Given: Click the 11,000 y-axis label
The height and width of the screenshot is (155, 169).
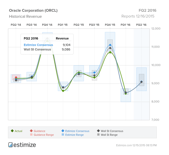Looking at the screenshot, I should (x=155, y=47).
